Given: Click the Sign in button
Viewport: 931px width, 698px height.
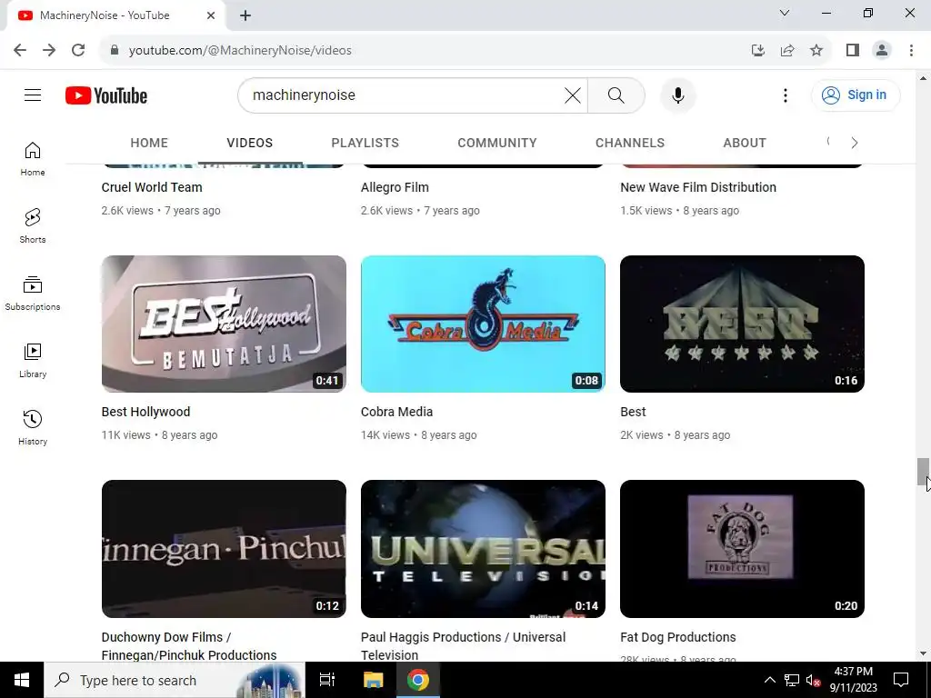Looking at the screenshot, I should tap(855, 95).
